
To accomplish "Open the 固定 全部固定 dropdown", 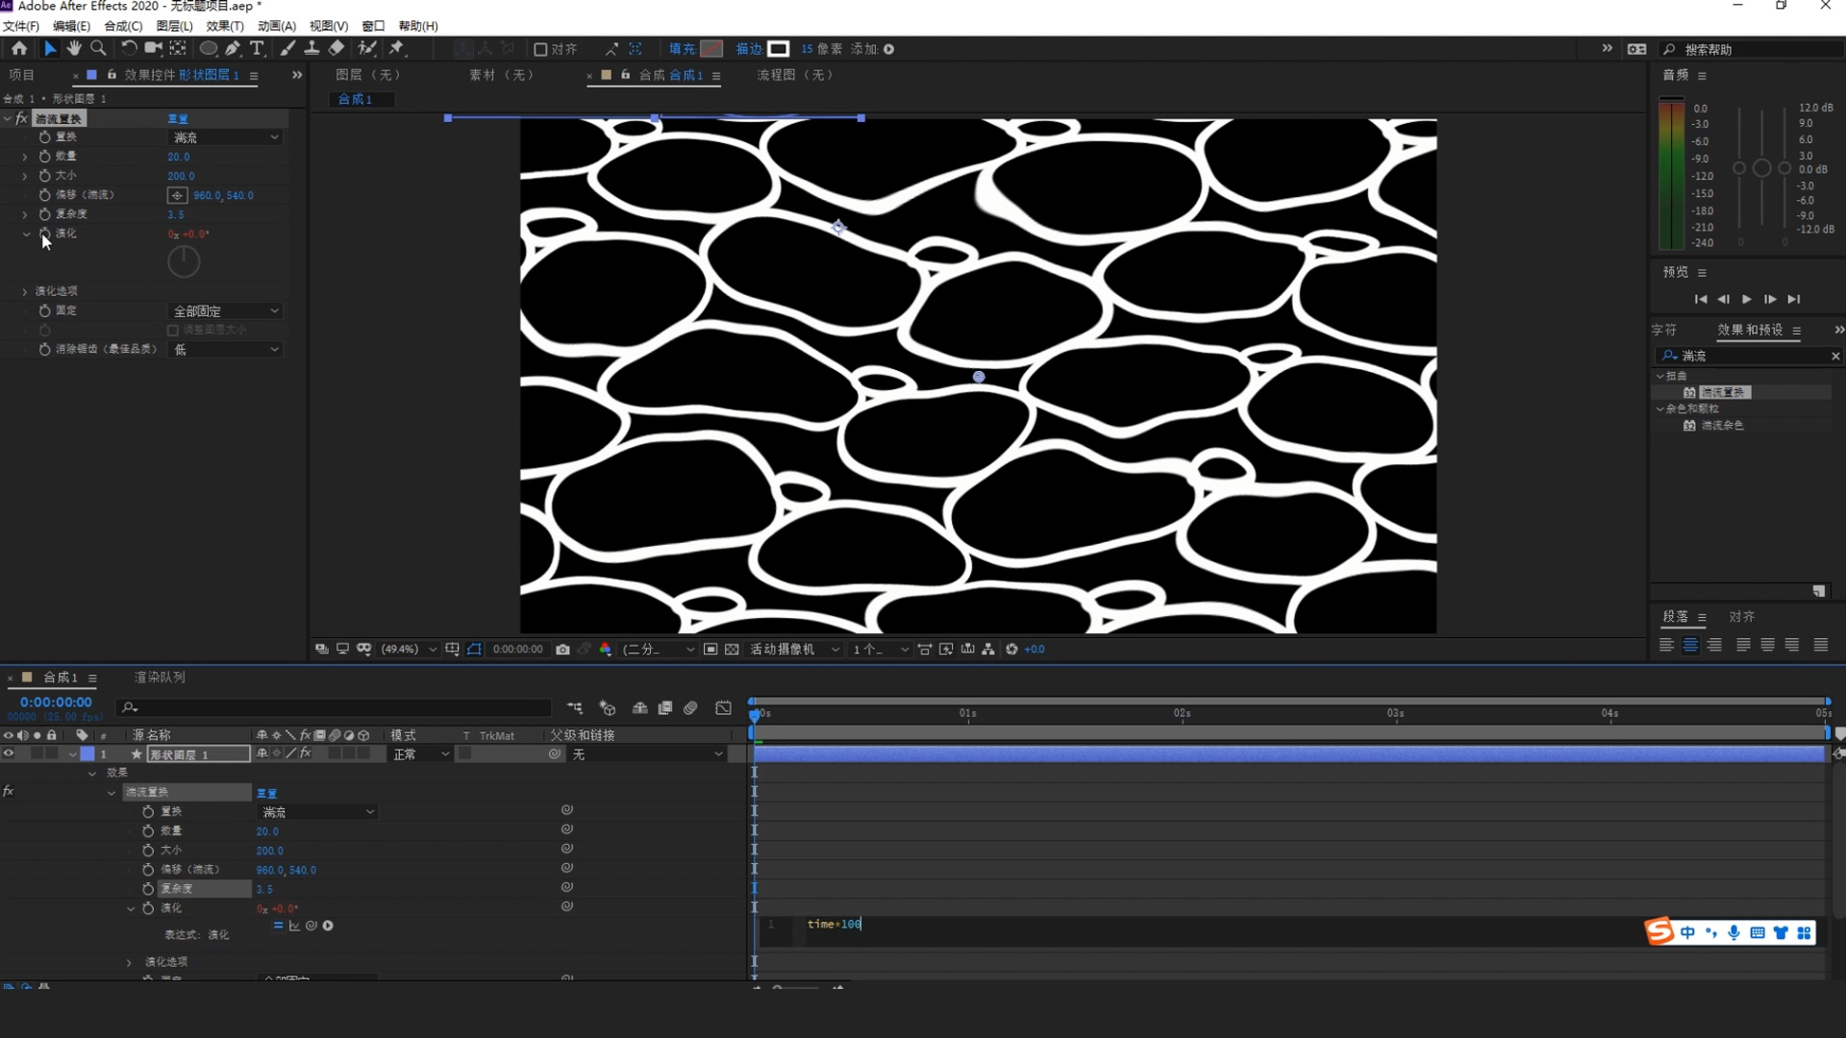I will tap(225, 310).
